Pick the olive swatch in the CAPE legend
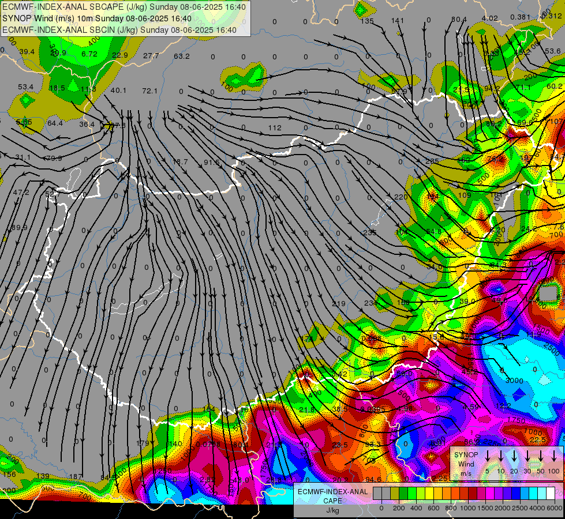 click(395, 494)
